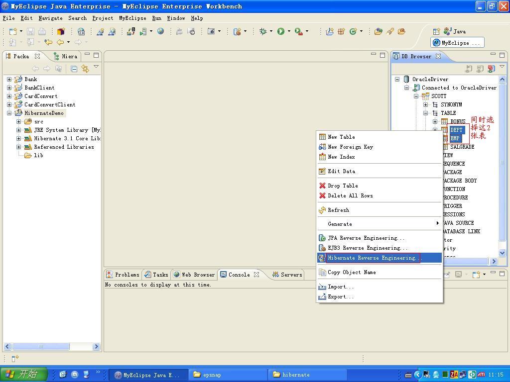Open the MyEclipse menu
510x382 pixels.
tap(132, 18)
